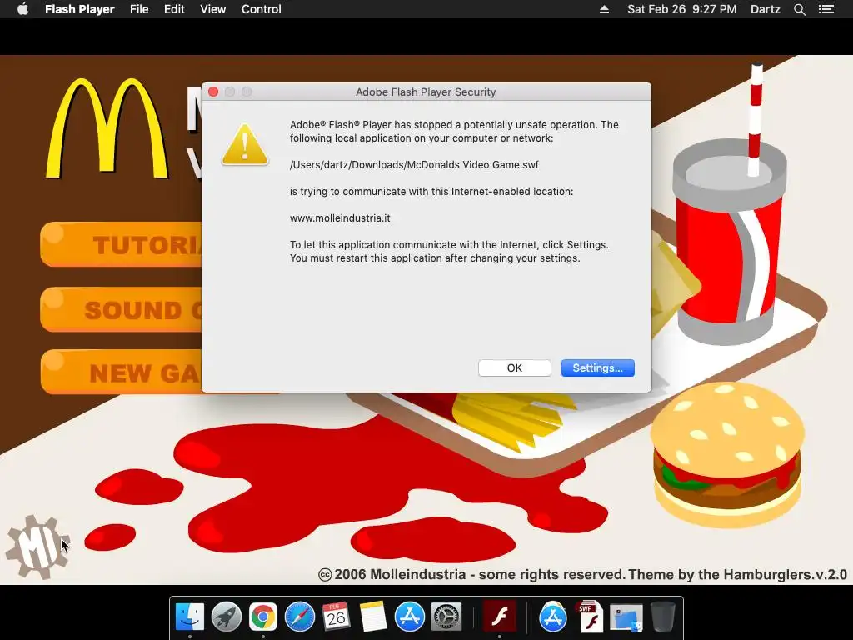Open Finder from the Dock
The height and width of the screenshot is (640, 853).
pos(190,617)
